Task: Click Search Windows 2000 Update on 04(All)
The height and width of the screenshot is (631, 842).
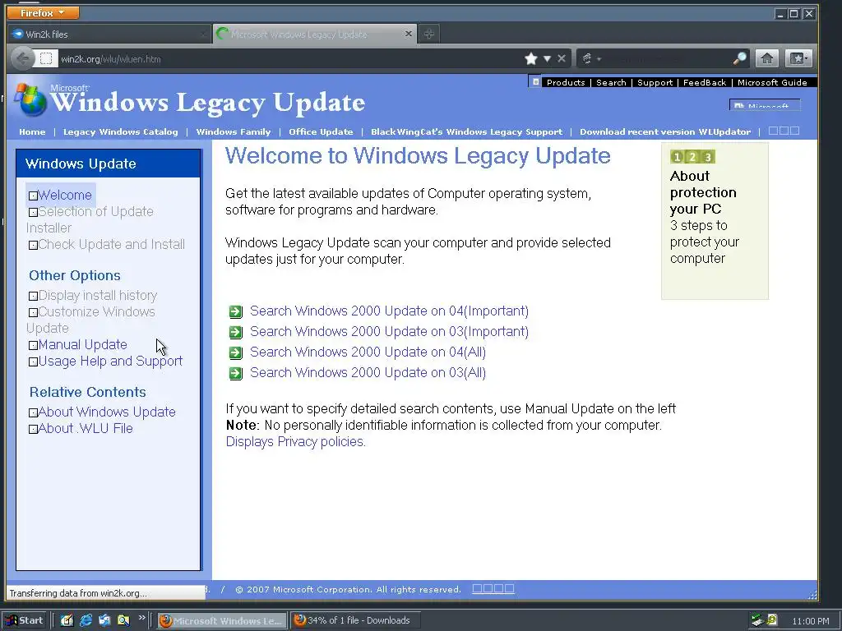Action: [368, 352]
